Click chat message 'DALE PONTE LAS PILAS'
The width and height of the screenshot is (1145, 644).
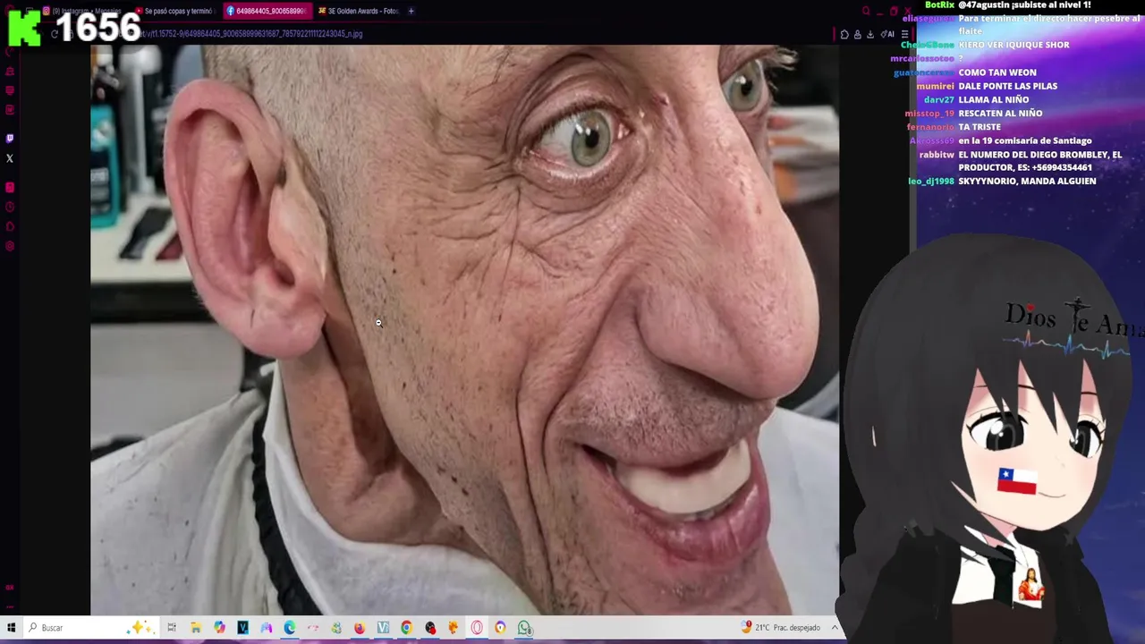pyautogui.click(x=1008, y=86)
